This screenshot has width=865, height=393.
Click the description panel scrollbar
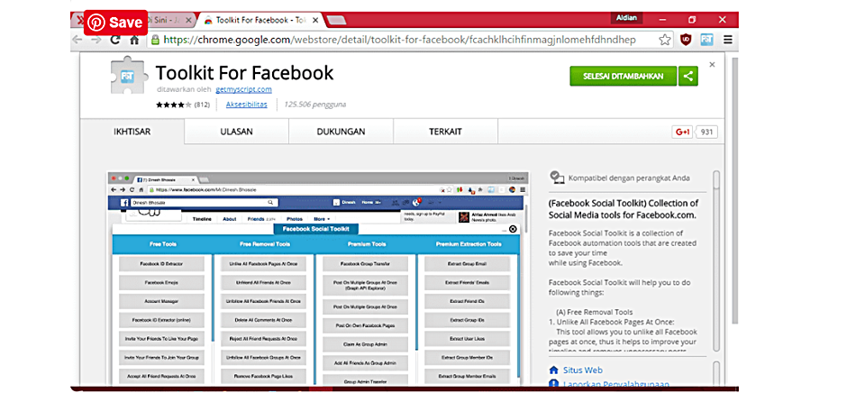coord(716,261)
